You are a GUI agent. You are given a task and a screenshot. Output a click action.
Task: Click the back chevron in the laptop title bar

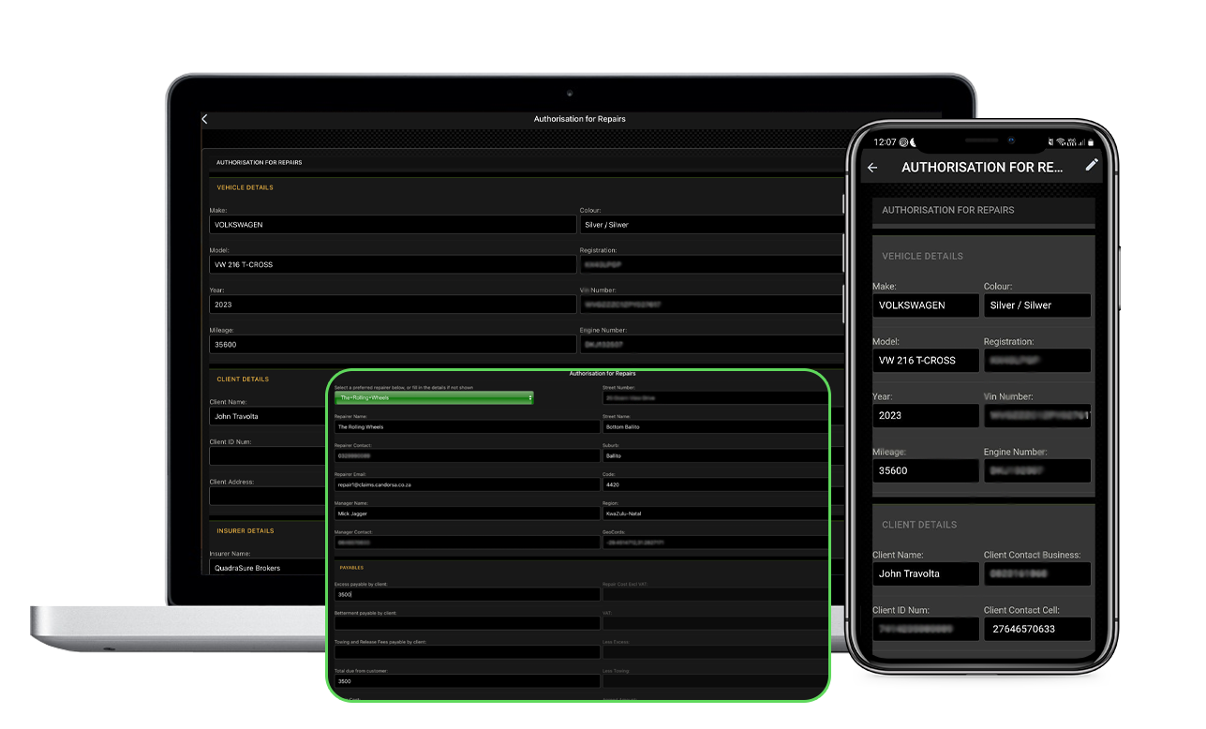[205, 119]
